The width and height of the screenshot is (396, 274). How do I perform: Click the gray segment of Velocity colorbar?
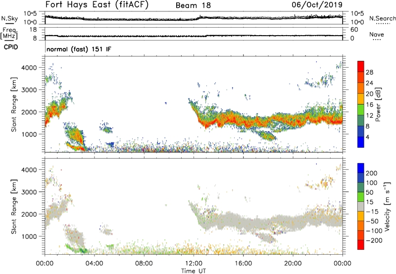point(361,207)
